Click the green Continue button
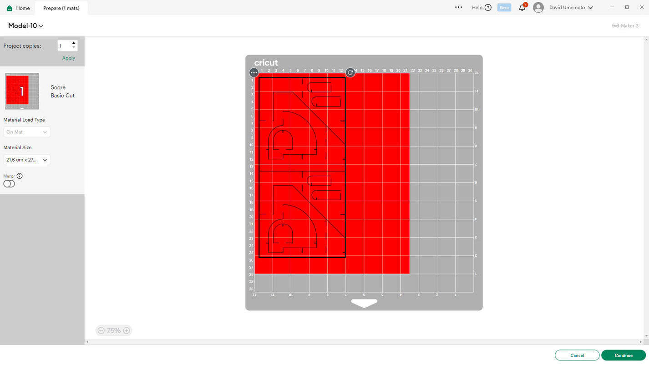 click(623, 355)
